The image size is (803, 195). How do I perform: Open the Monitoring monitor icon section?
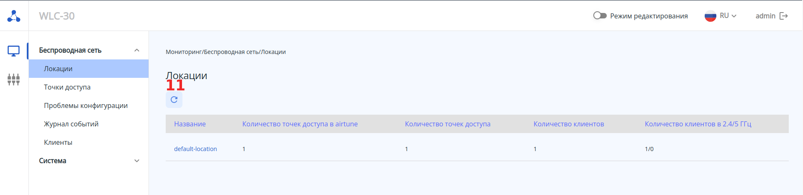point(14,51)
